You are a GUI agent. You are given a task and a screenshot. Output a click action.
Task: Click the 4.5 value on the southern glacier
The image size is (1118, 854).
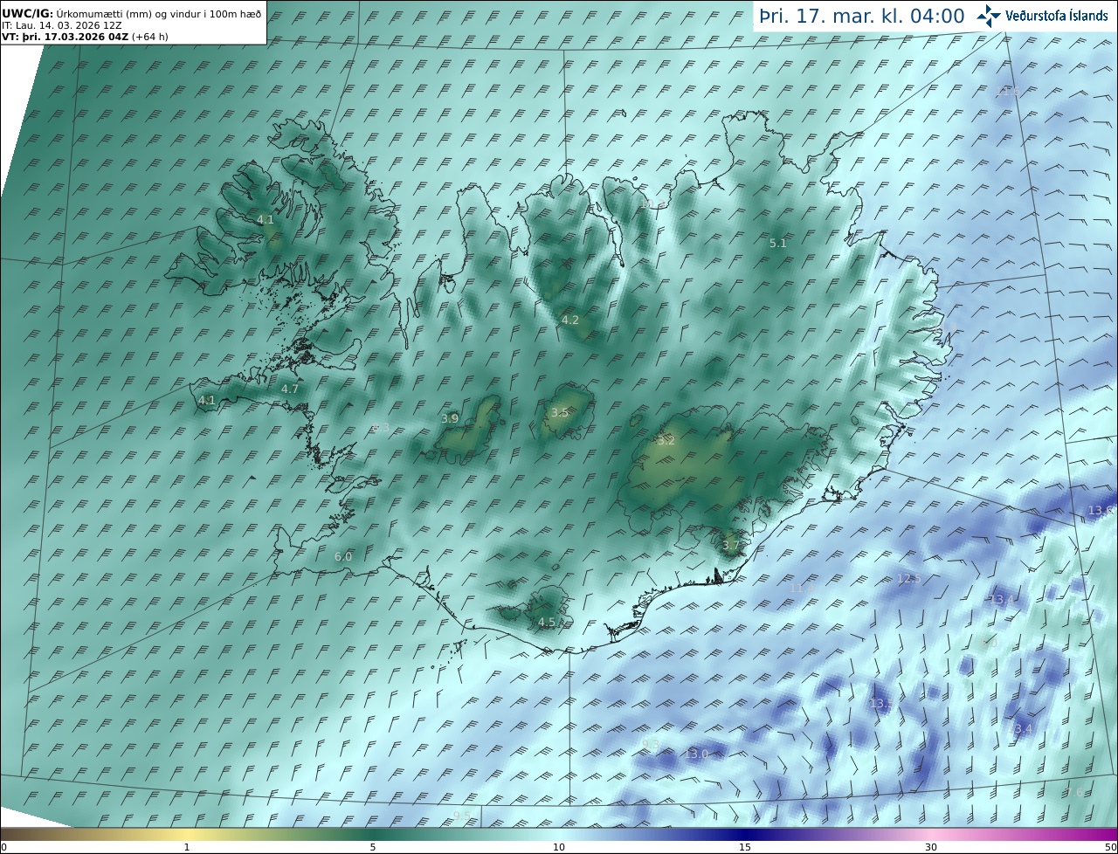point(547,623)
